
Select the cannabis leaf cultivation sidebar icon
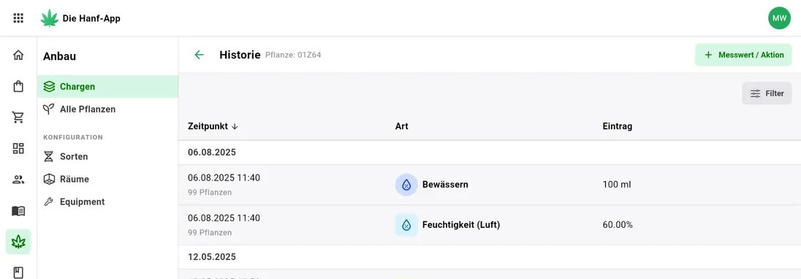point(18,242)
